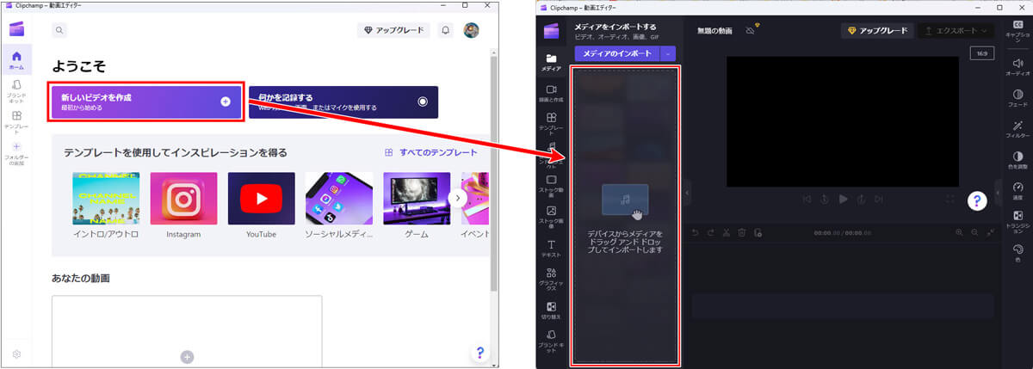
Task: Show next templates with carousel arrow
Action: (x=460, y=198)
